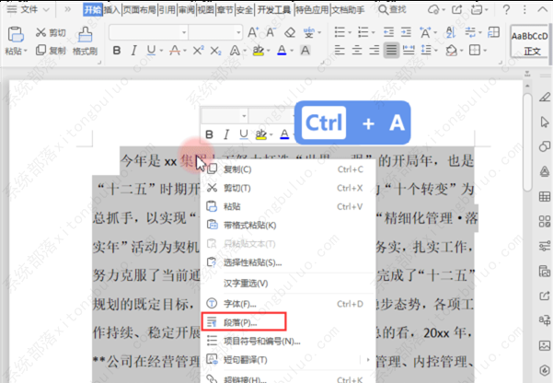Image resolution: width=553 pixels, height=383 pixels.
Task: Increase font size with A+ icon
Action: pyautogui.click(x=253, y=32)
